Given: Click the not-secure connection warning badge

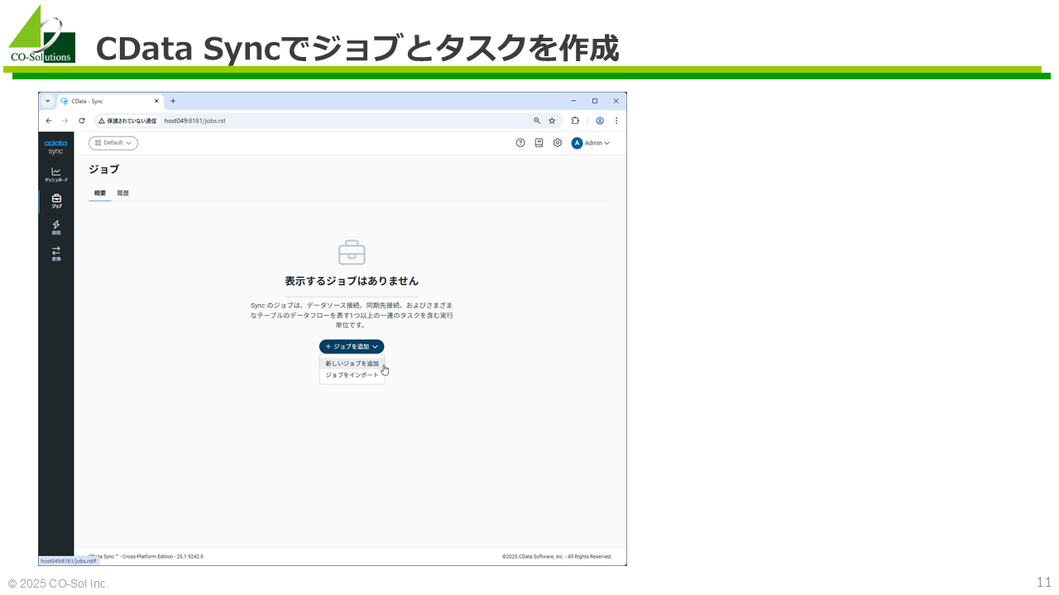Looking at the screenshot, I should coord(127,121).
